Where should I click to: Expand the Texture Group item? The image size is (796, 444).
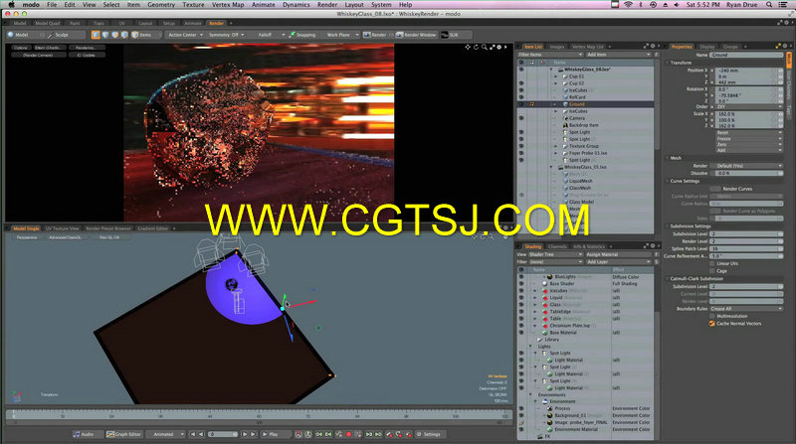tap(556, 146)
